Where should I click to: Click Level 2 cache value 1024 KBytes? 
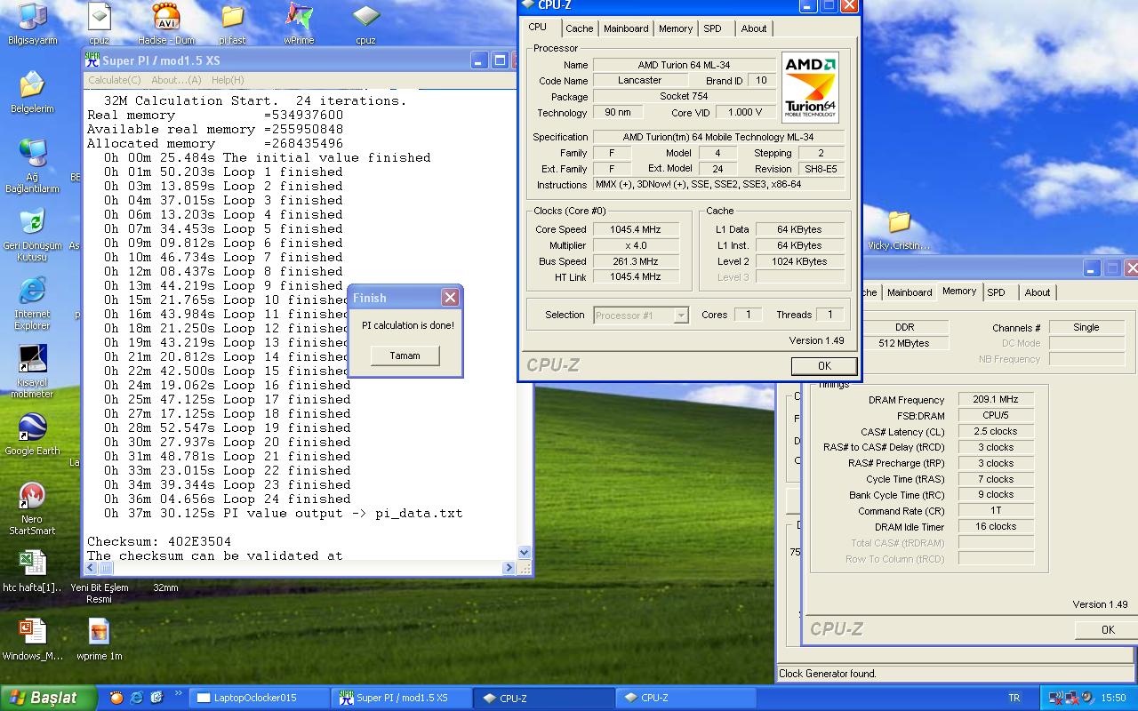coord(800,261)
